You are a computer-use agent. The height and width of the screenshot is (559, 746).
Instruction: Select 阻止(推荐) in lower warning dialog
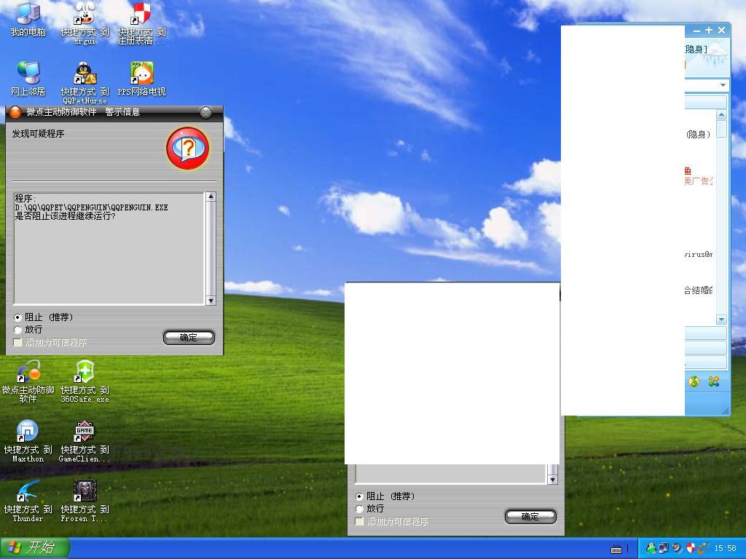point(360,496)
